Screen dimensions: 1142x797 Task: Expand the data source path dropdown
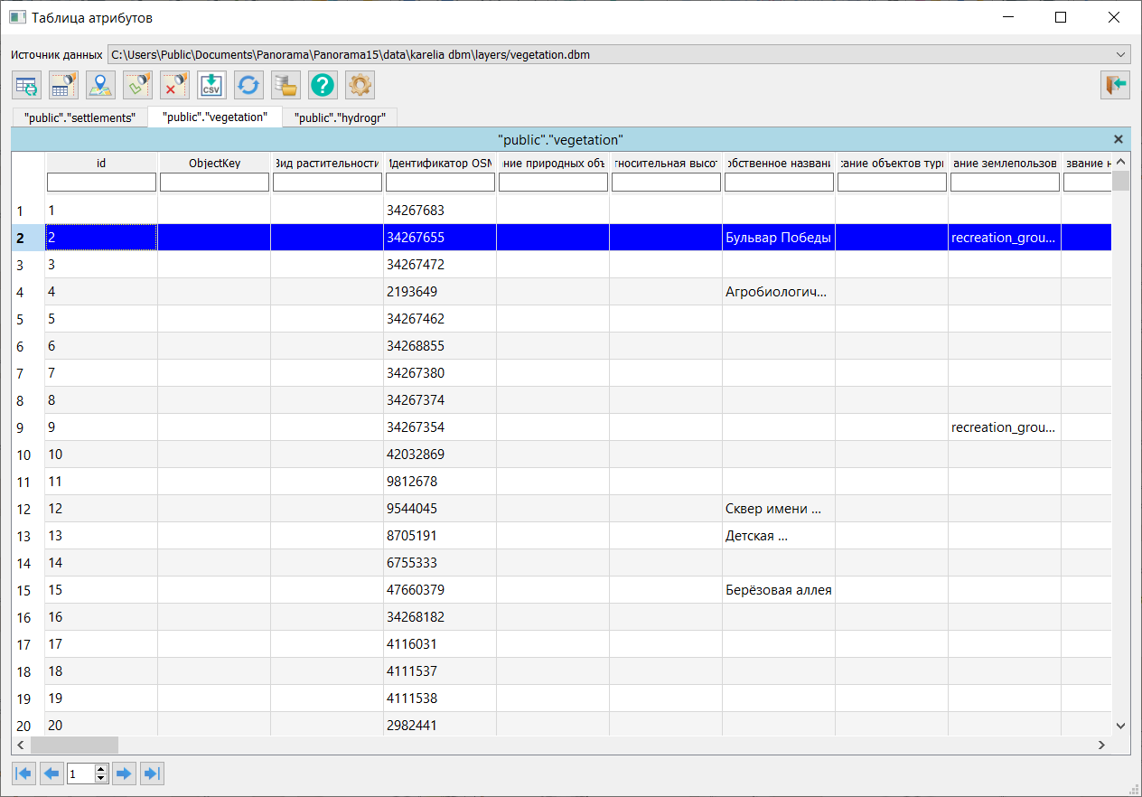(1121, 55)
